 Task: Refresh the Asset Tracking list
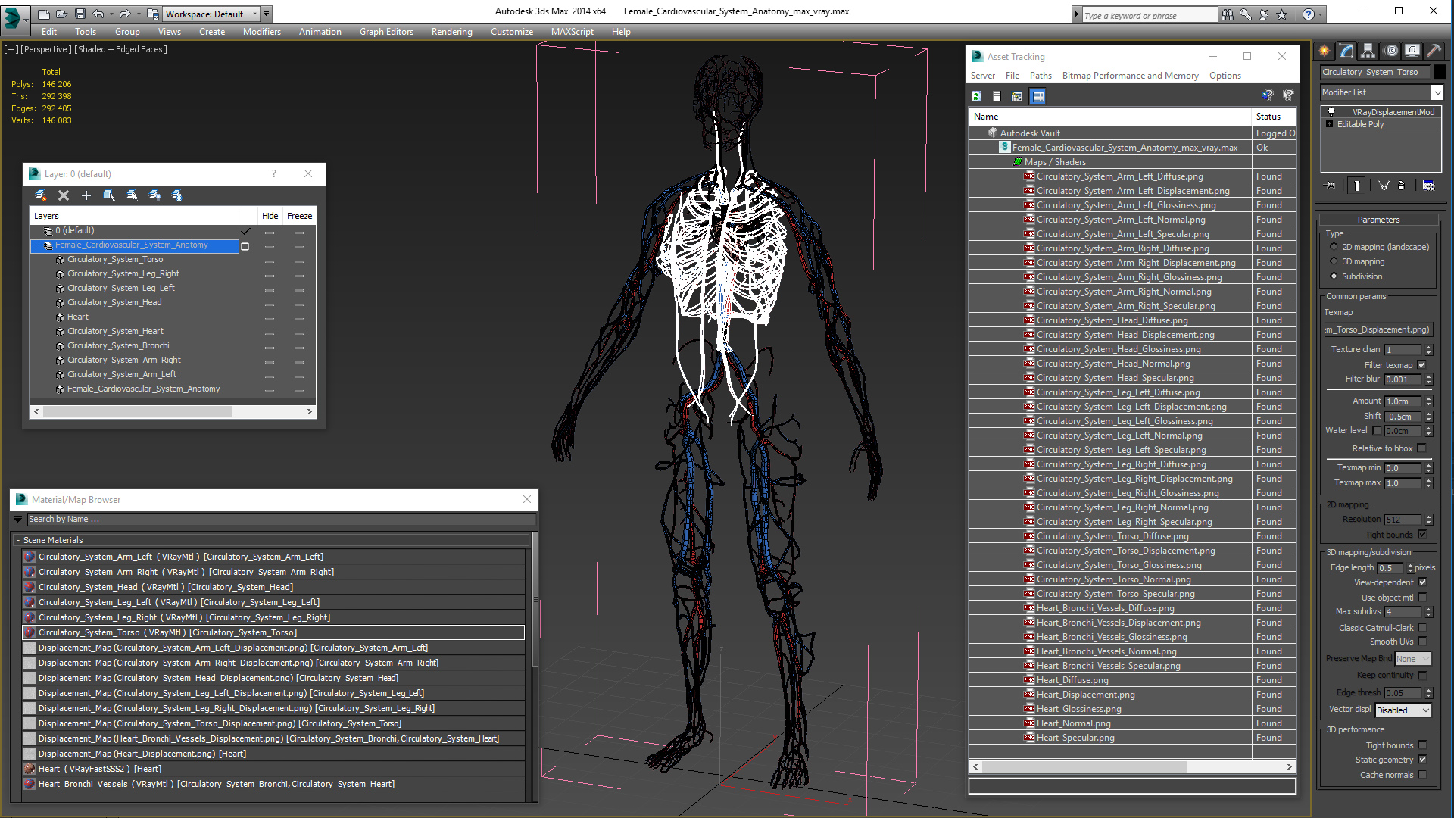click(x=976, y=96)
